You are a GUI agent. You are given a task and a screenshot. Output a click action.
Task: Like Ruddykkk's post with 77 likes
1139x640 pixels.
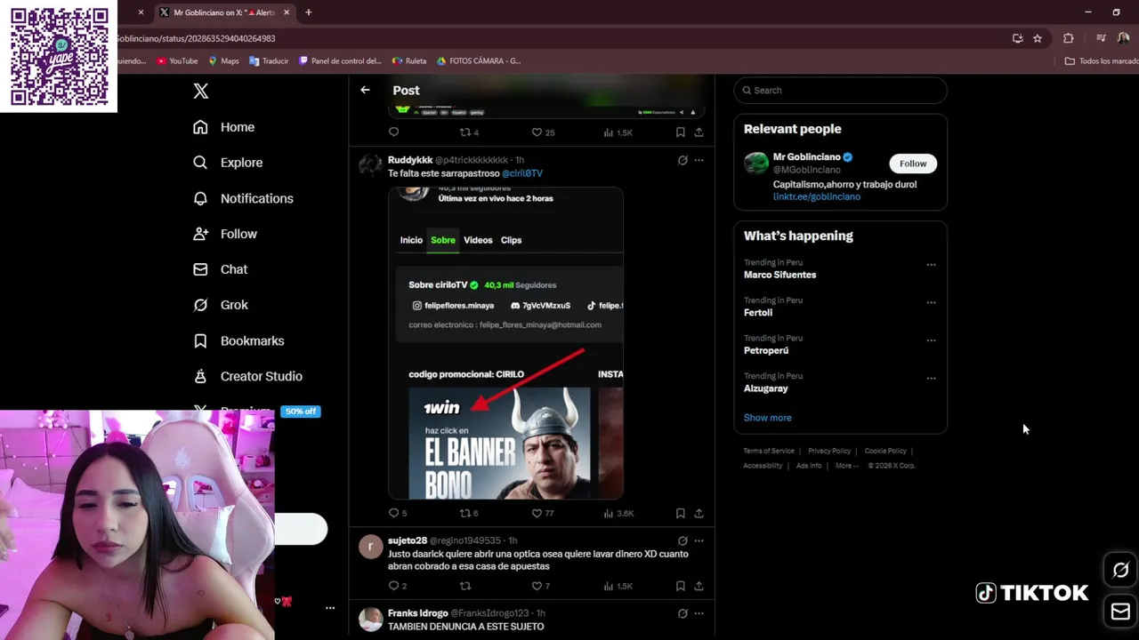543,513
